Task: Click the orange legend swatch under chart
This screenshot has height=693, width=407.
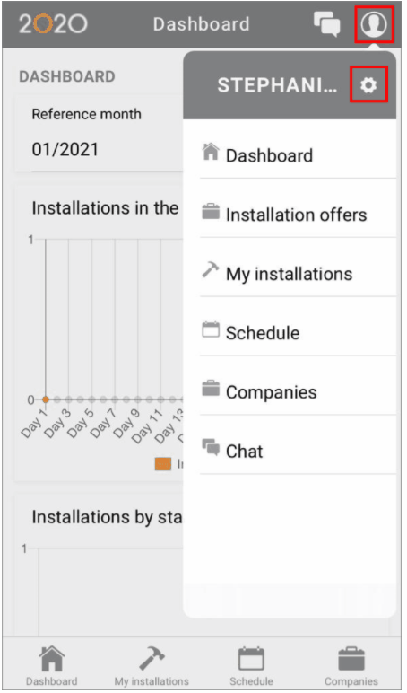Action: 163,463
